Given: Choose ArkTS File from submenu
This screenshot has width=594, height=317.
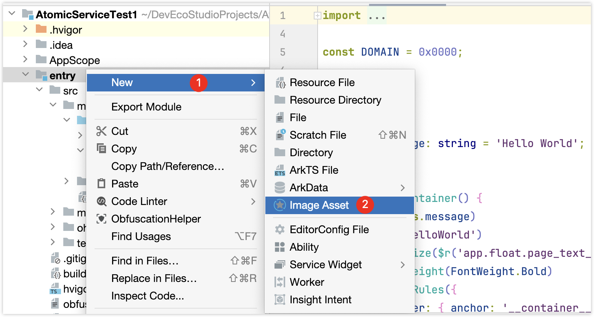Looking at the screenshot, I should (x=339, y=170).
